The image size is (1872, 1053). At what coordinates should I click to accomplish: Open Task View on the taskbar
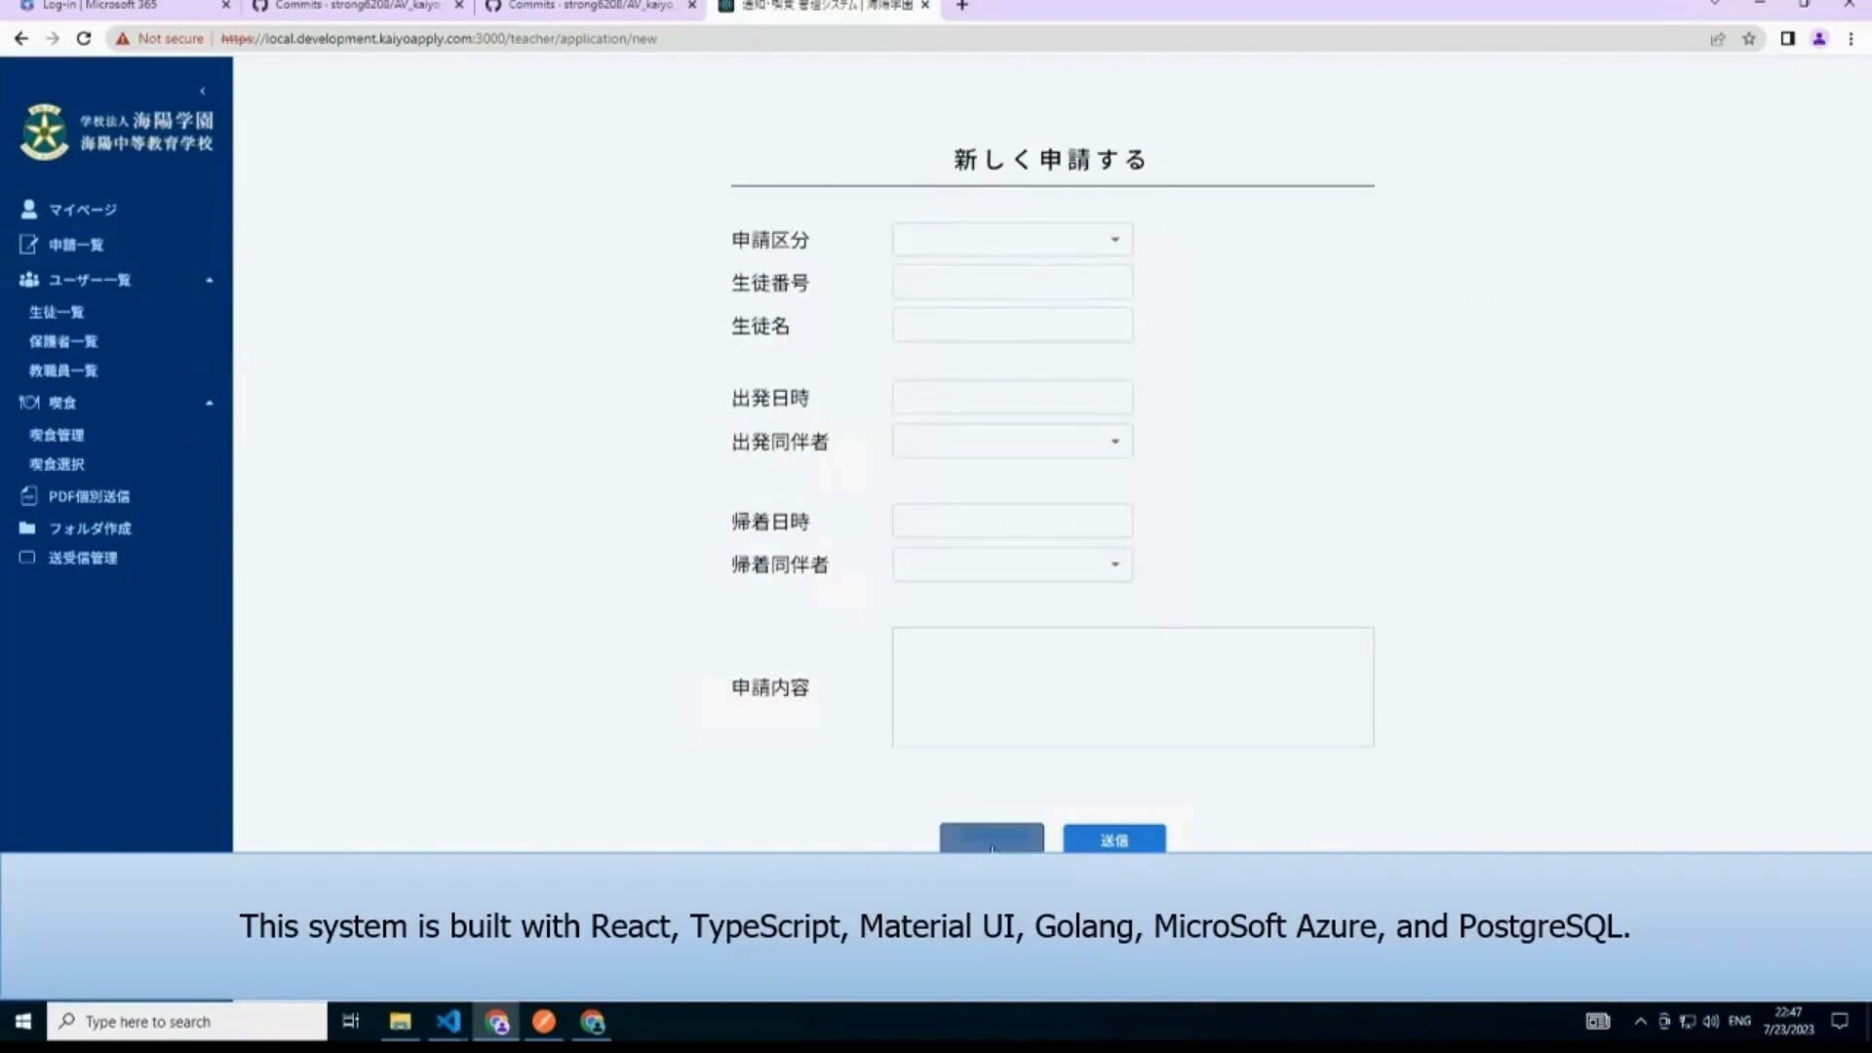tap(351, 1021)
